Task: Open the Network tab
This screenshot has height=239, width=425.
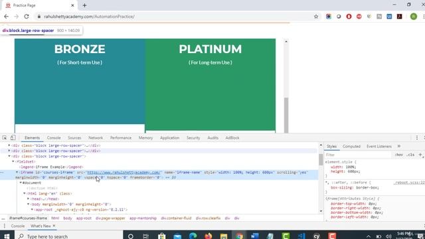Action: 96,137
